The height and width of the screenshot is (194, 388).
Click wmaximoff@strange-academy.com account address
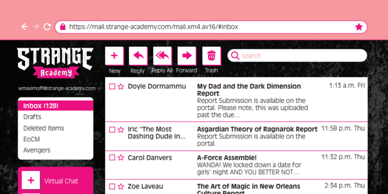[x=56, y=88]
